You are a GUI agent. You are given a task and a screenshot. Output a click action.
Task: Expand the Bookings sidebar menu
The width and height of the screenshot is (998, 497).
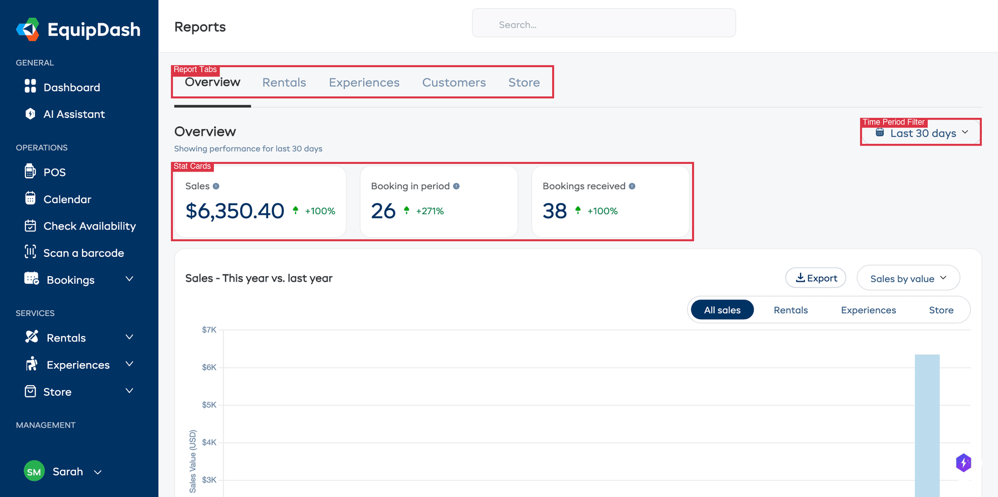129,279
